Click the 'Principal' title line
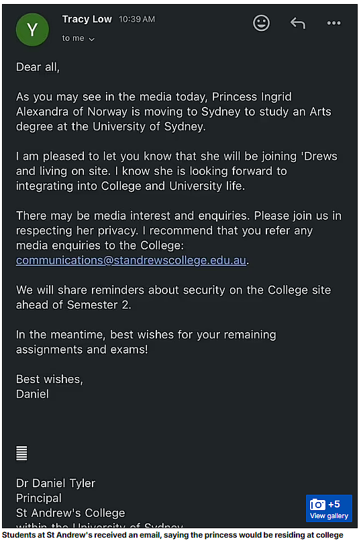Image resolution: width=359 pixels, height=541 pixels. click(39, 498)
